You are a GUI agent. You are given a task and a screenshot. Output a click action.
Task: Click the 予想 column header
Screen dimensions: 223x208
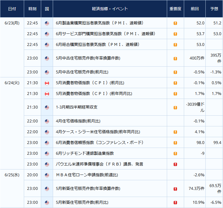tap(214, 9)
